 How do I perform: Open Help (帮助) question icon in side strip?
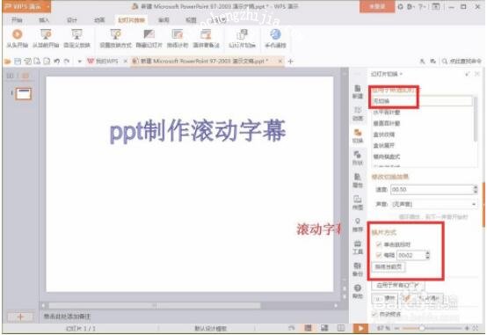(x=358, y=292)
